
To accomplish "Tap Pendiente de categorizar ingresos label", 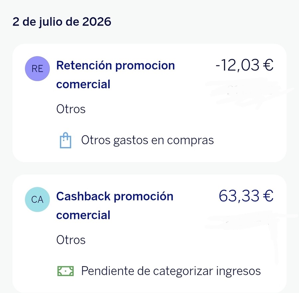I will coord(171,271).
